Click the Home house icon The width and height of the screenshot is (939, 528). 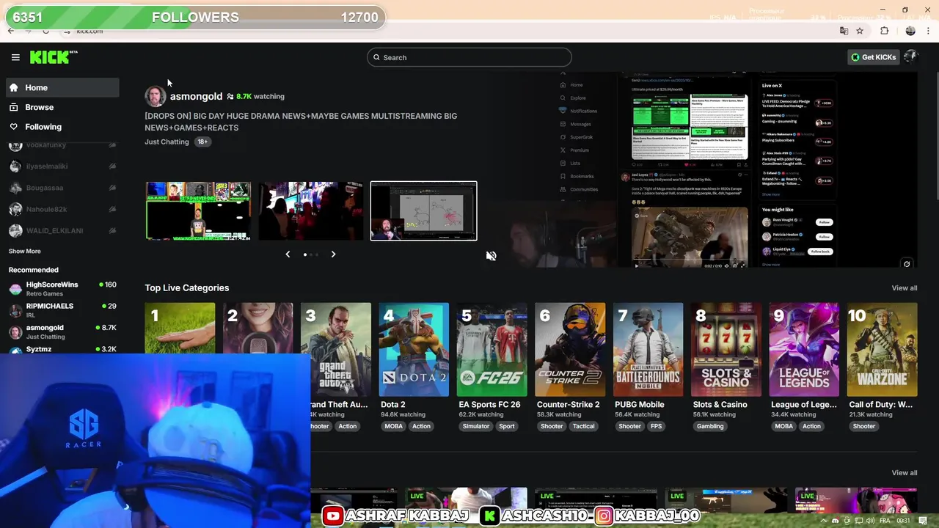[14, 87]
